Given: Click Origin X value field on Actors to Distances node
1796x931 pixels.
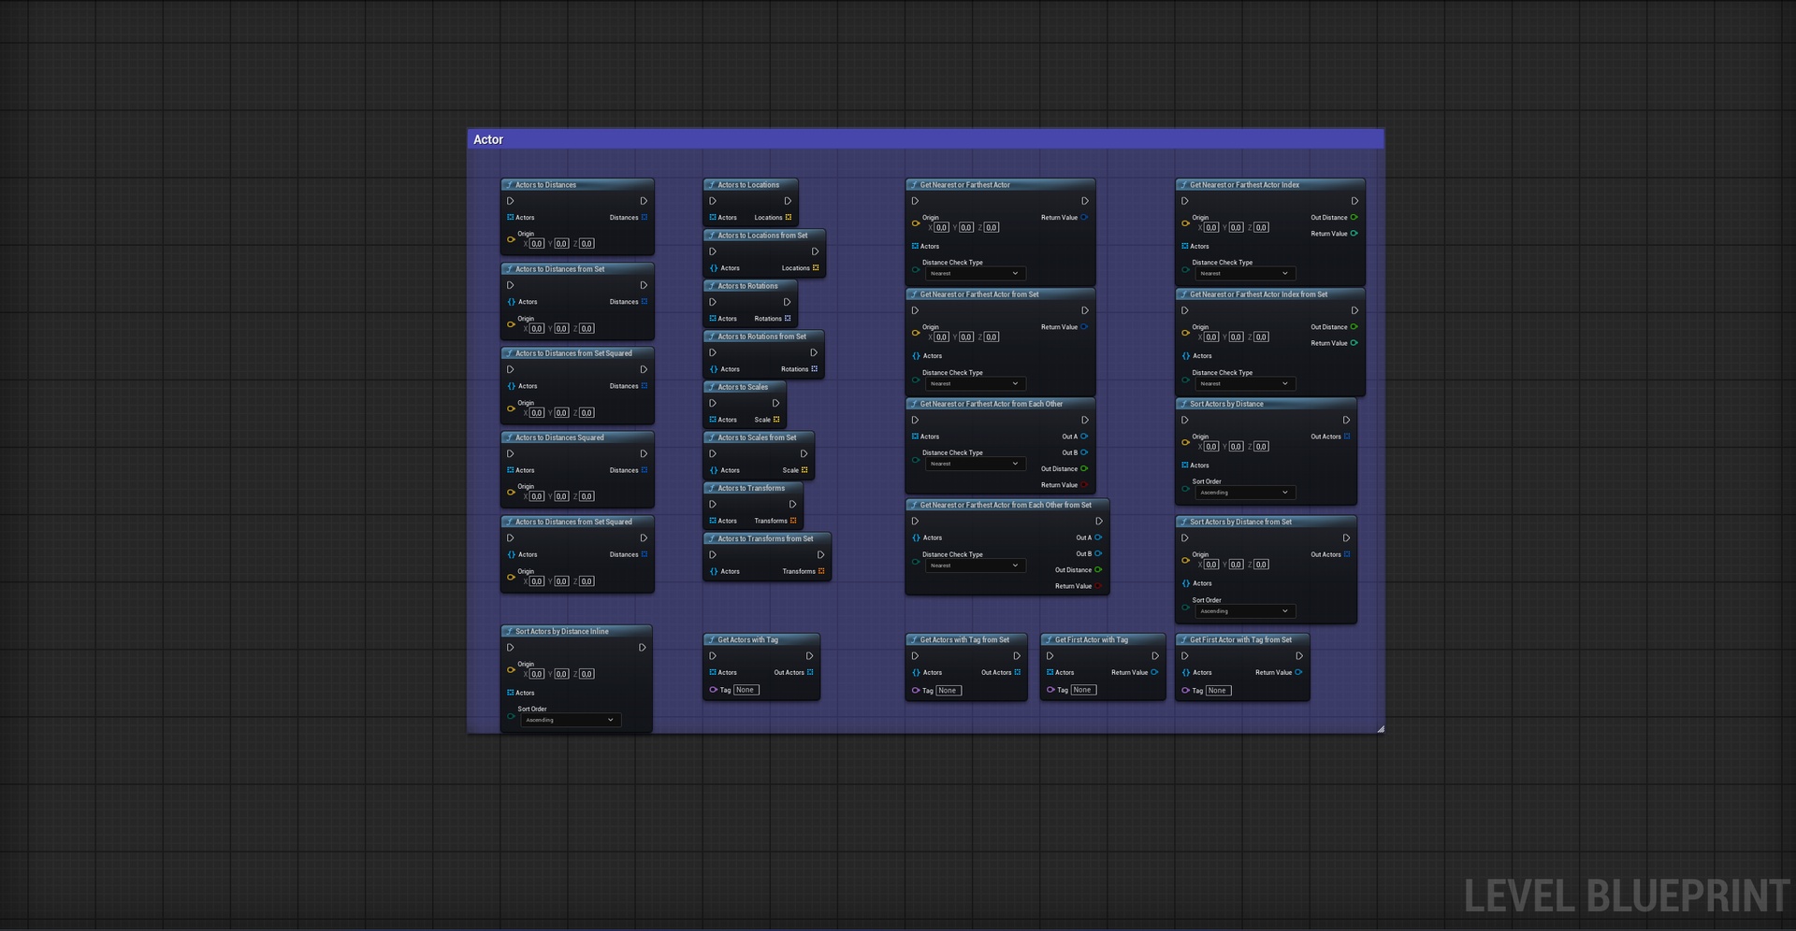Looking at the screenshot, I should click(537, 244).
